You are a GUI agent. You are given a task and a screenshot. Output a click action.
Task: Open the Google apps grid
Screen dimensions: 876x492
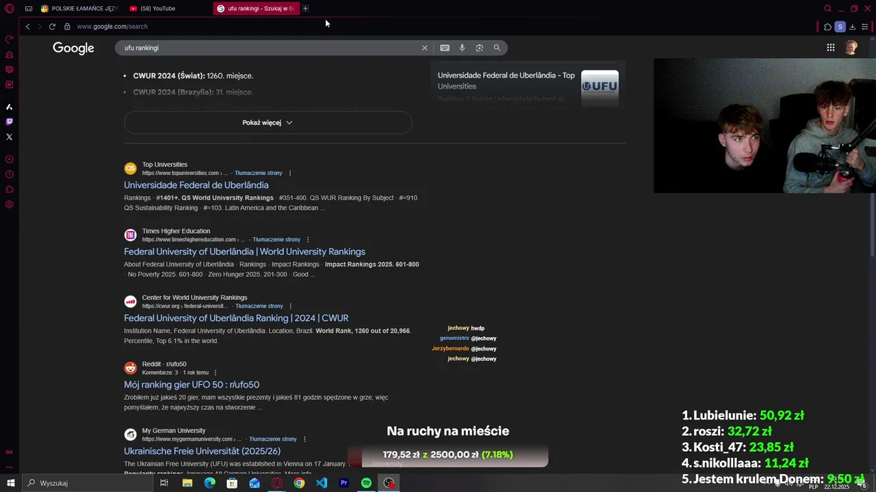[830, 48]
